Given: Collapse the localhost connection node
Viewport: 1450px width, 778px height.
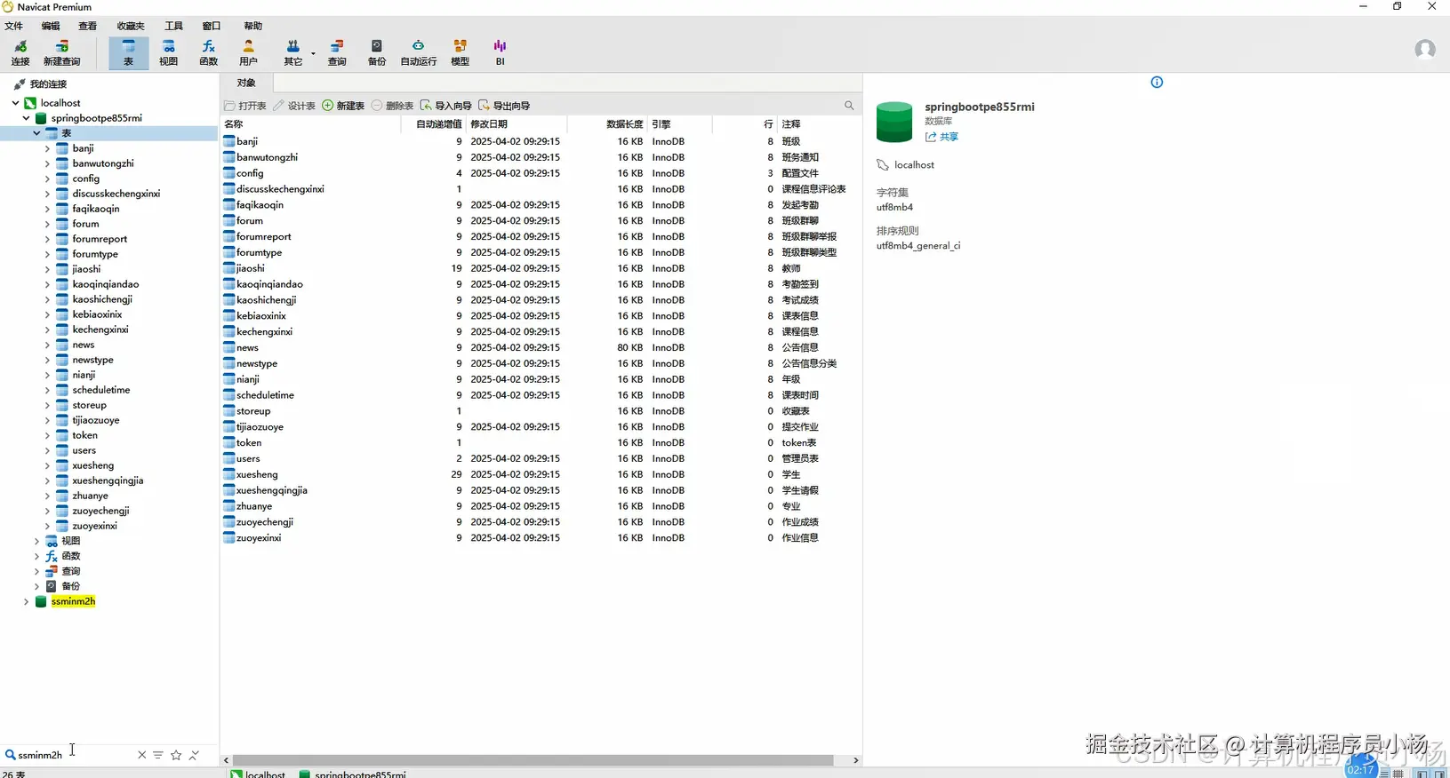Looking at the screenshot, I should coord(15,103).
